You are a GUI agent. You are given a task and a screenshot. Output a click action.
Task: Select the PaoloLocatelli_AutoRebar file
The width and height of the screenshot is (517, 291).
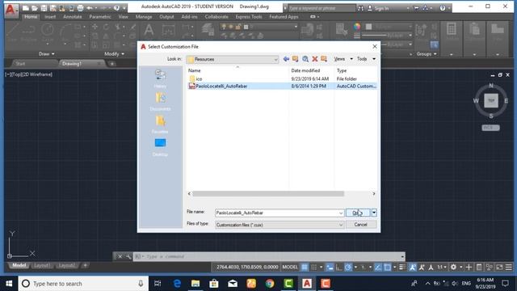[221, 86]
